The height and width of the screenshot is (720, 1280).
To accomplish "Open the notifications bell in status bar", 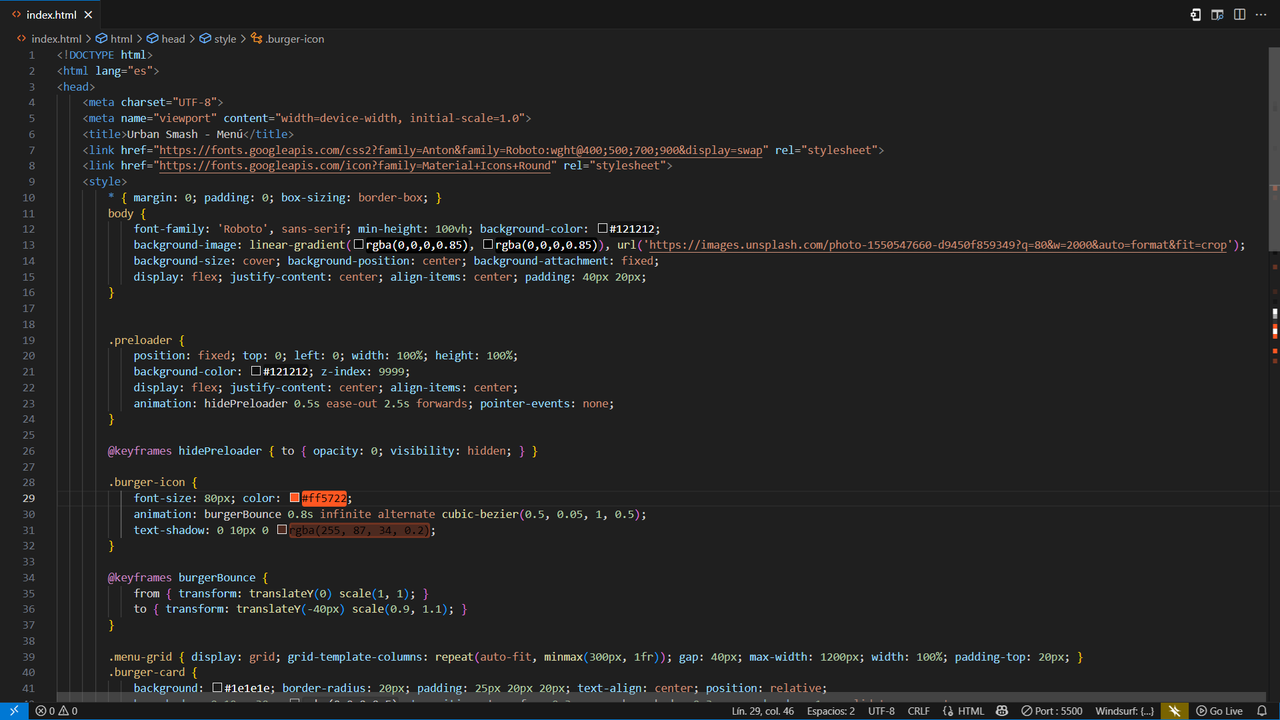I will click(1262, 711).
